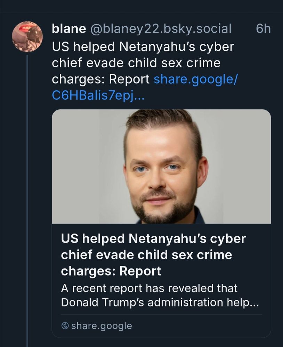The height and width of the screenshot is (347, 283).
Task: Click the globe icon beside share.google
Action: pos(65,326)
